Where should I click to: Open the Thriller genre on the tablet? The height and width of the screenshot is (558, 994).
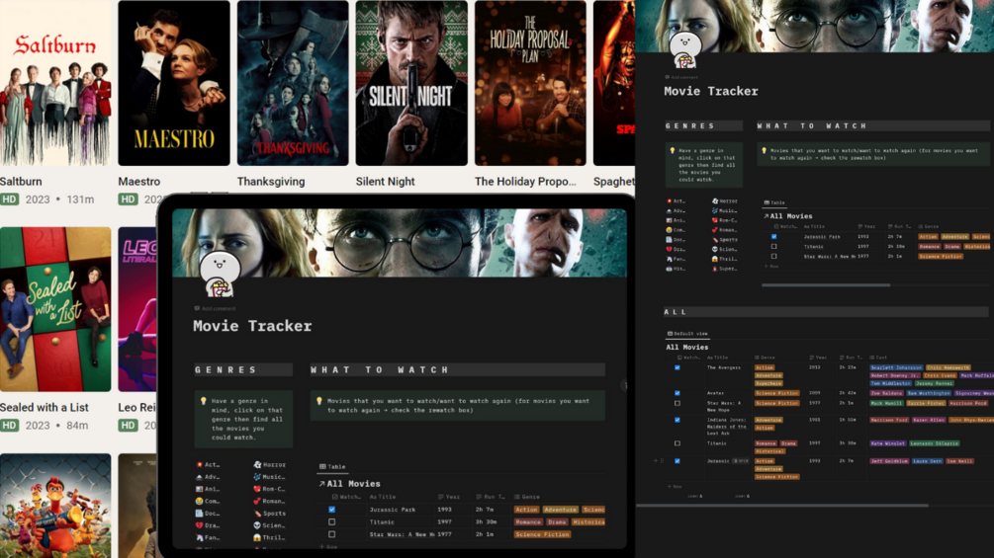tap(269, 538)
